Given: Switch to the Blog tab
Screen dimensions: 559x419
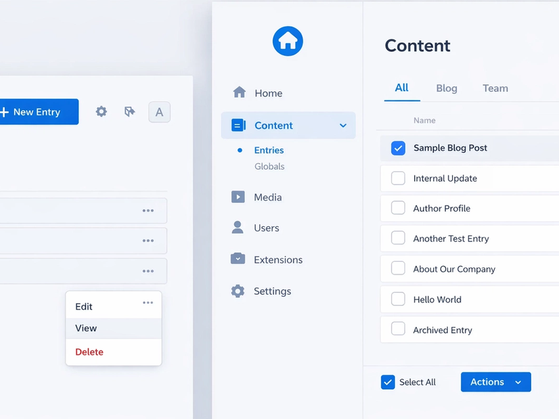Looking at the screenshot, I should (x=447, y=88).
